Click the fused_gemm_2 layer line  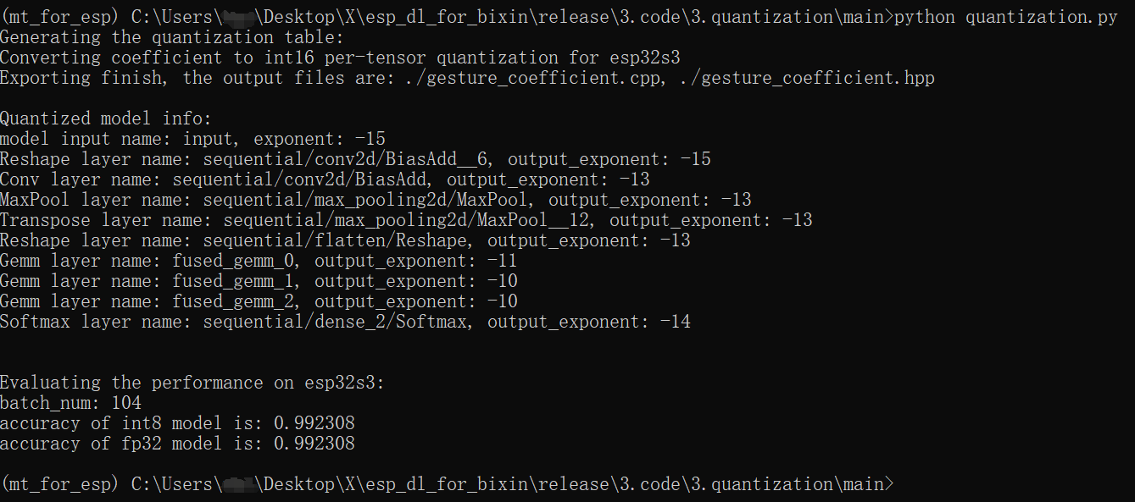click(x=259, y=301)
